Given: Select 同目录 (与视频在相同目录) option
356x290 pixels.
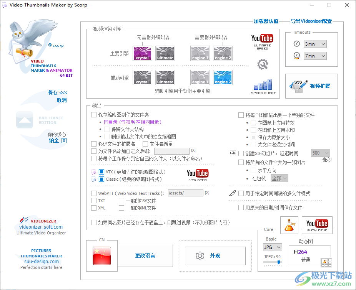Looking at the screenshot, I should click(x=132, y=122).
